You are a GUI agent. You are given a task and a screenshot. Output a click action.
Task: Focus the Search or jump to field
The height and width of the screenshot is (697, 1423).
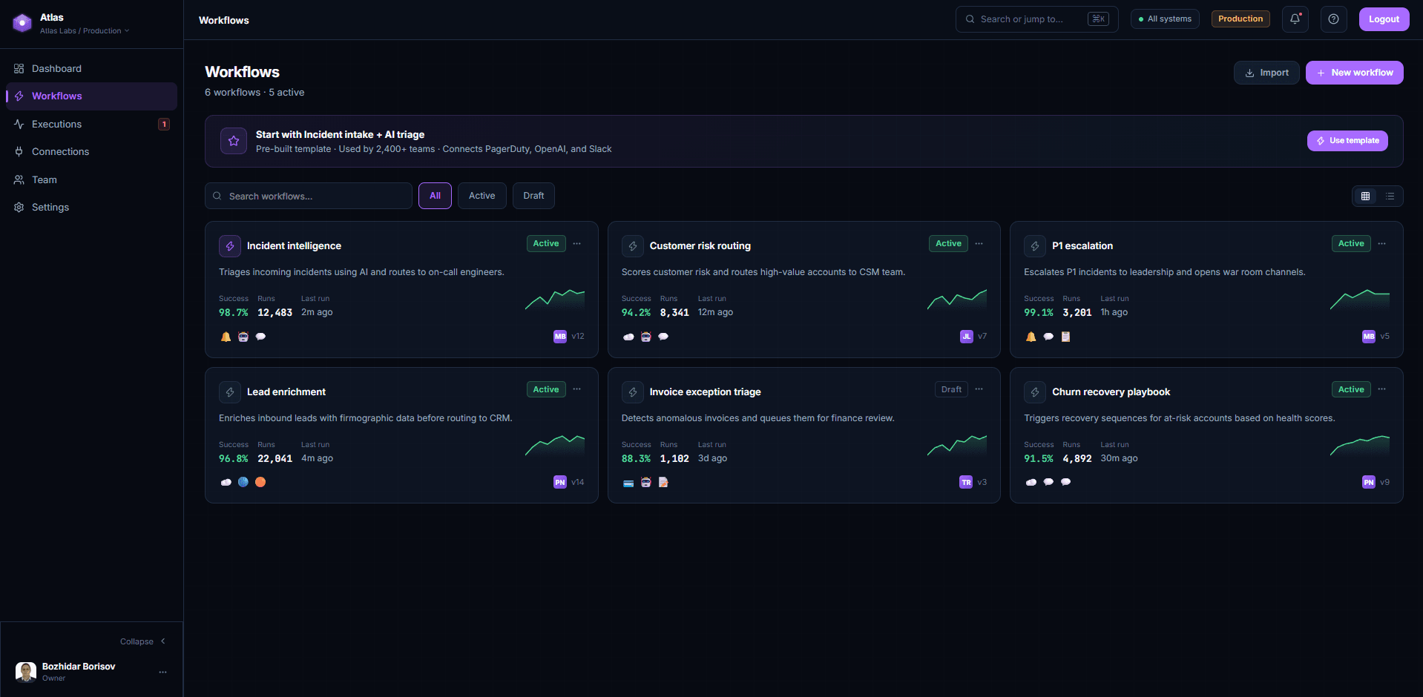click(x=1037, y=19)
